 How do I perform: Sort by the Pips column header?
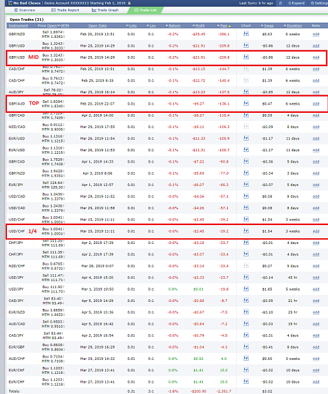pos(223,26)
